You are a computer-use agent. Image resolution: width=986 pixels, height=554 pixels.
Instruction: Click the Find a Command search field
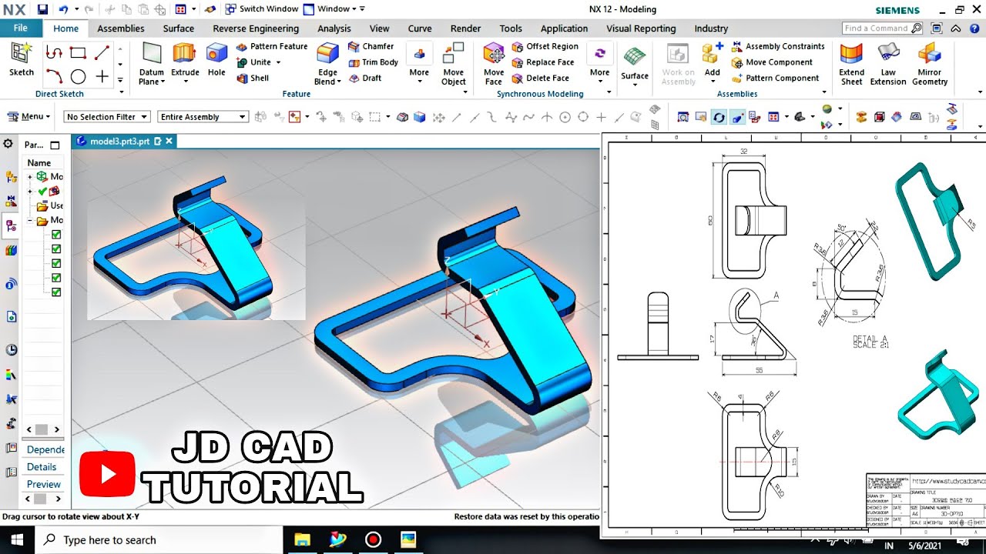tap(882, 28)
